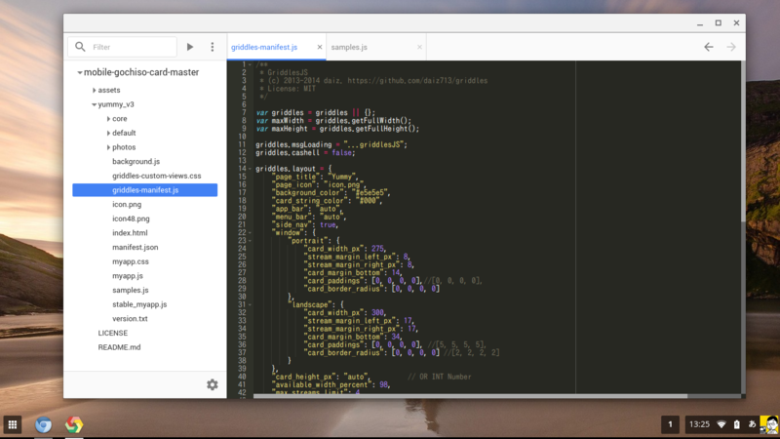
Task: Expand the default folder
Action: point(108,133)
